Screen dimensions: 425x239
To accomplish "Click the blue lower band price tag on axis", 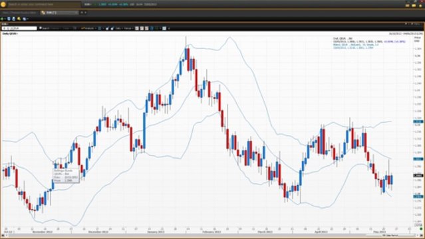I will [418, 197].
